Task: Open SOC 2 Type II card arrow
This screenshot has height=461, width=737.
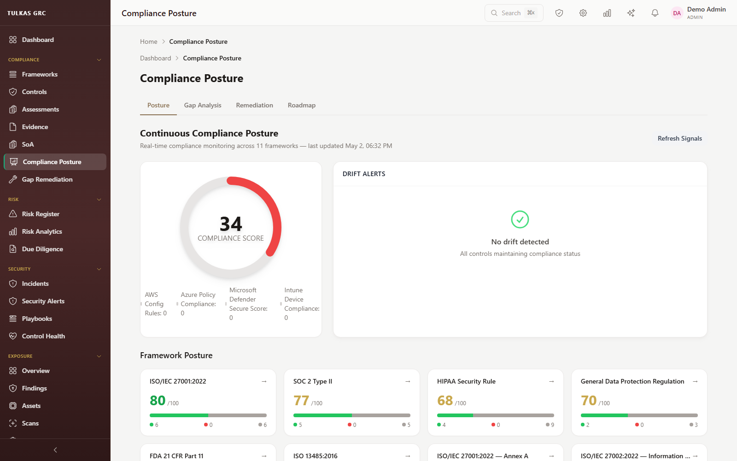Action: pos(408,381)
